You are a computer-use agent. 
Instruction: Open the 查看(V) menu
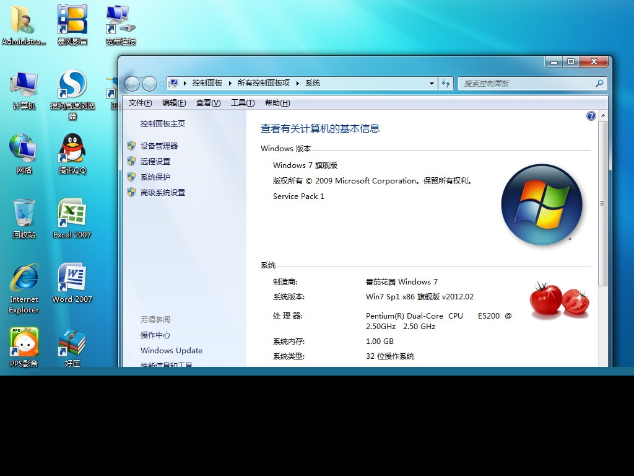tap(208, 103)
